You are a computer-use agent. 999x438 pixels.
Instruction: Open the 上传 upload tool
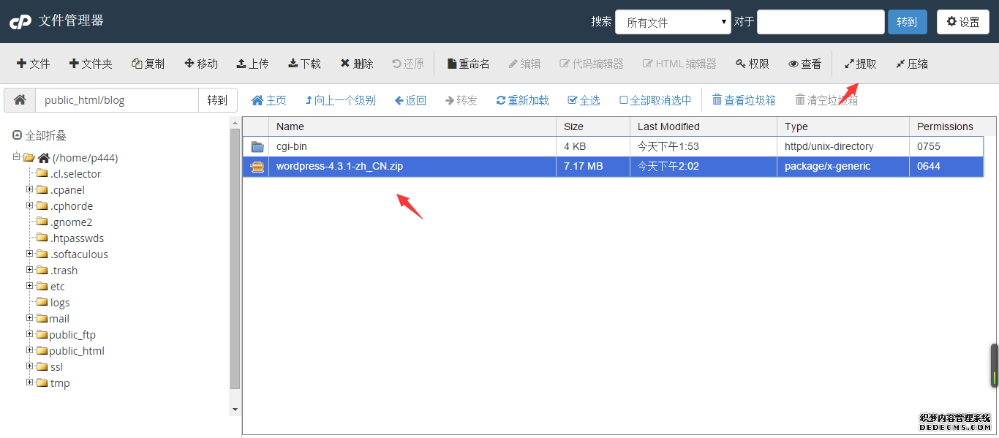click(252, 64)
